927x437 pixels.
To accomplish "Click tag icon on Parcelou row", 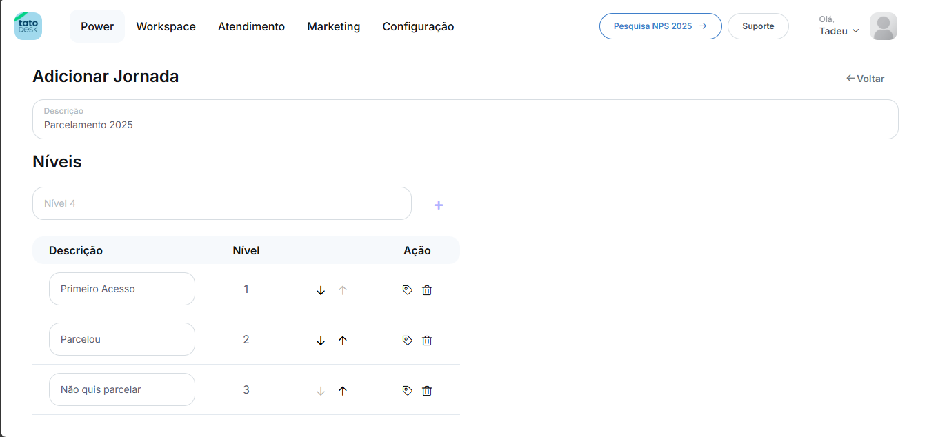I will click(x=407, y=341).
